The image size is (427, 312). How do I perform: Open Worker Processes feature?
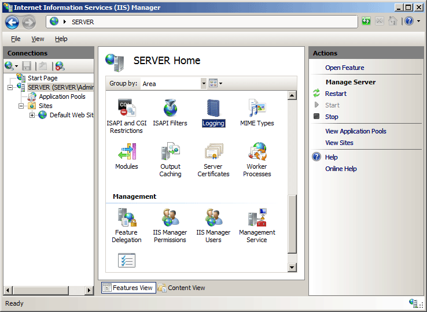[x=257, y=159]
